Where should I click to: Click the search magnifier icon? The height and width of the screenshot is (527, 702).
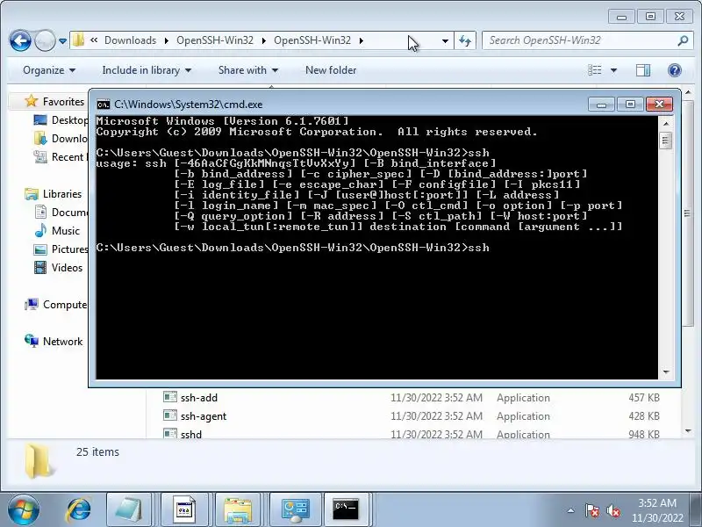[683, 40]
